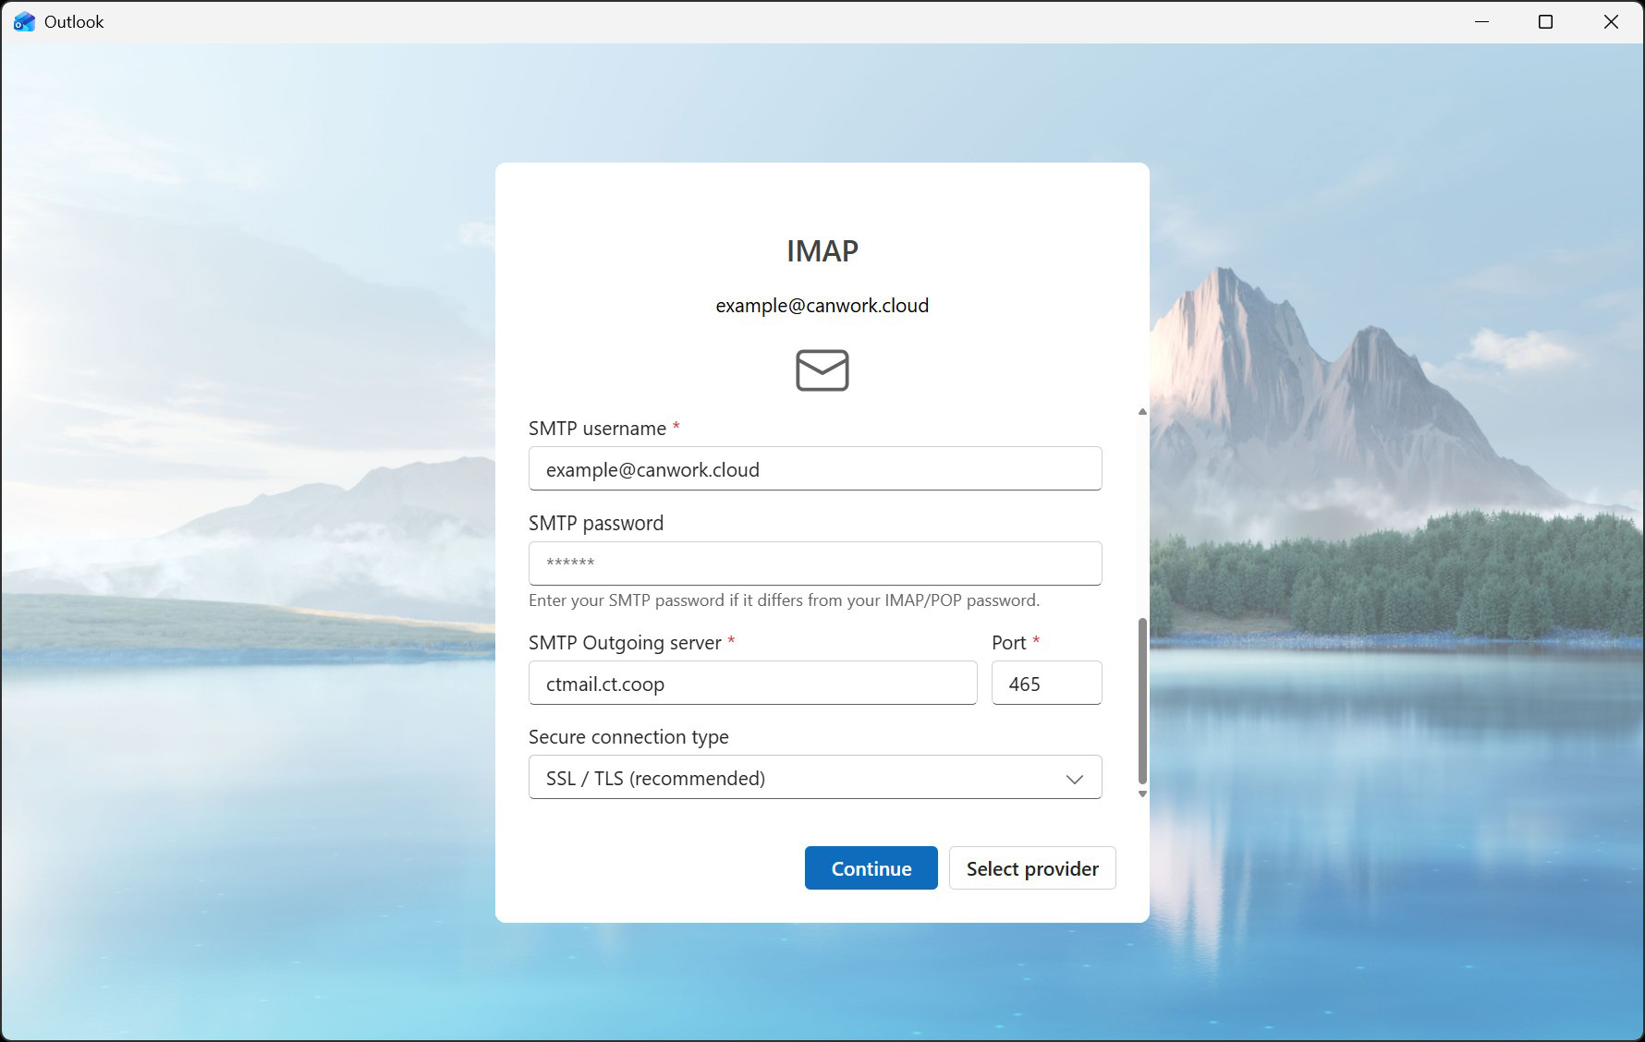Click the IMAP heading text

click(x=822, y=251)
